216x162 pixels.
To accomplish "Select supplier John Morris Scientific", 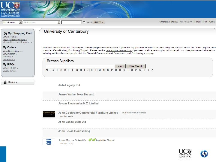I will point(73,140).
